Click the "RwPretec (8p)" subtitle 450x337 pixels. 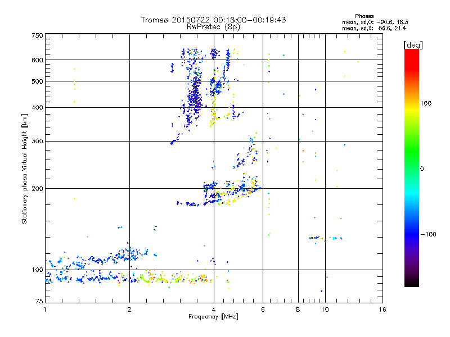[x=213, y=27]
